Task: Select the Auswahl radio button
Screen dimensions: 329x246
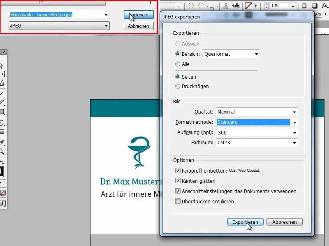Action: click(178, 43)
